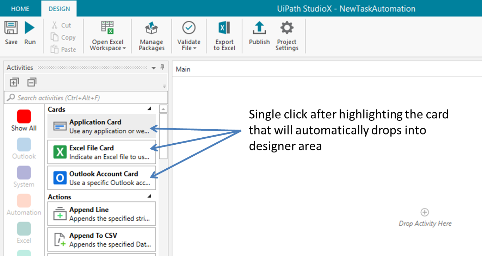The height and width of the screenshot is (256, 482).
Task: Collapse the Cards section
Action: coord(149,109)
